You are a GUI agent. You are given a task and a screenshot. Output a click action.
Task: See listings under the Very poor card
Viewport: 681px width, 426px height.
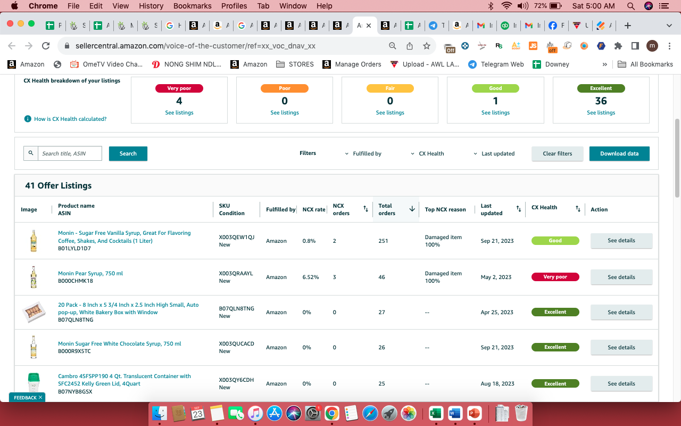(179, 113)
